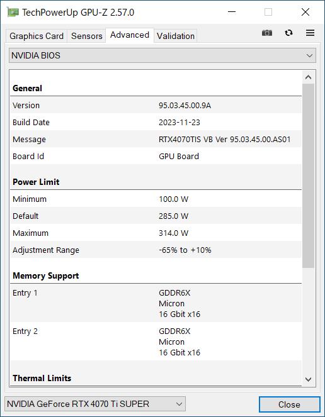325x417 pixels.
Task: Switch to the Graphics Card tab
Action: click(x=37, y=36)
